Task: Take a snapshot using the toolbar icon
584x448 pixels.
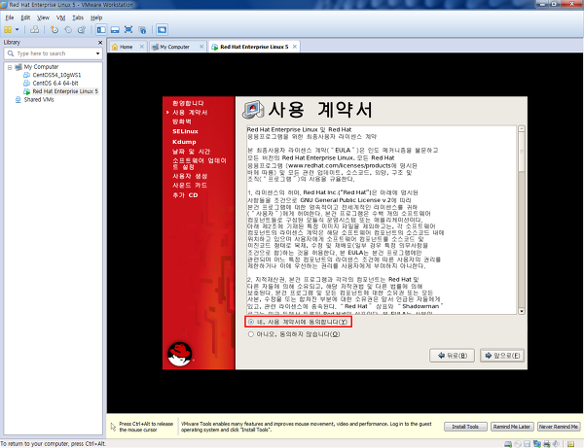Action: click(x=55, y=30)
